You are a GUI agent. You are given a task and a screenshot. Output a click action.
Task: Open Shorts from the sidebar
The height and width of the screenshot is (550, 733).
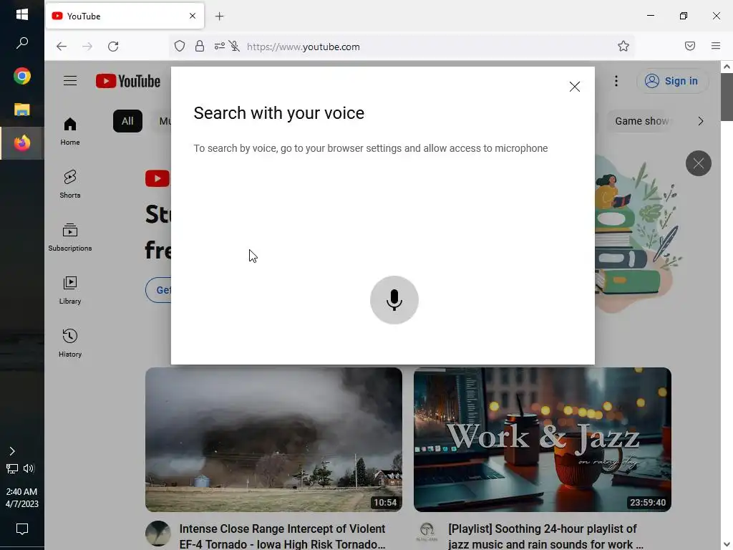(70, 184)
